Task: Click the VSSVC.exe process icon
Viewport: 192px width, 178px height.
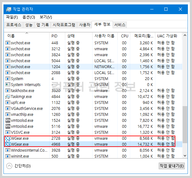Action: click(8, 132)
